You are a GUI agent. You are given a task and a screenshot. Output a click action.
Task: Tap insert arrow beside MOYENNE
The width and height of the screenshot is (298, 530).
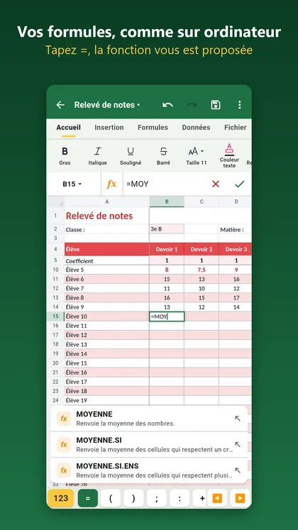(x=238, y=419)
